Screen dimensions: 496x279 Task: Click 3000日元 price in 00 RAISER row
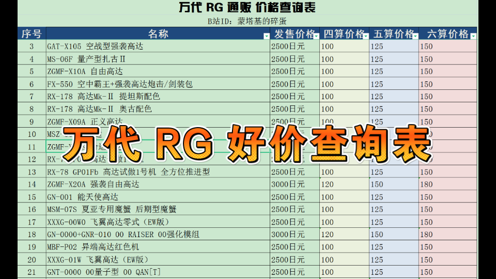pyautogui.click(x=295, y=235)
